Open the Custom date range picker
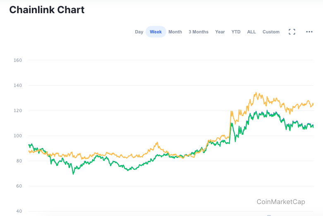 click(x=271, y=32)
